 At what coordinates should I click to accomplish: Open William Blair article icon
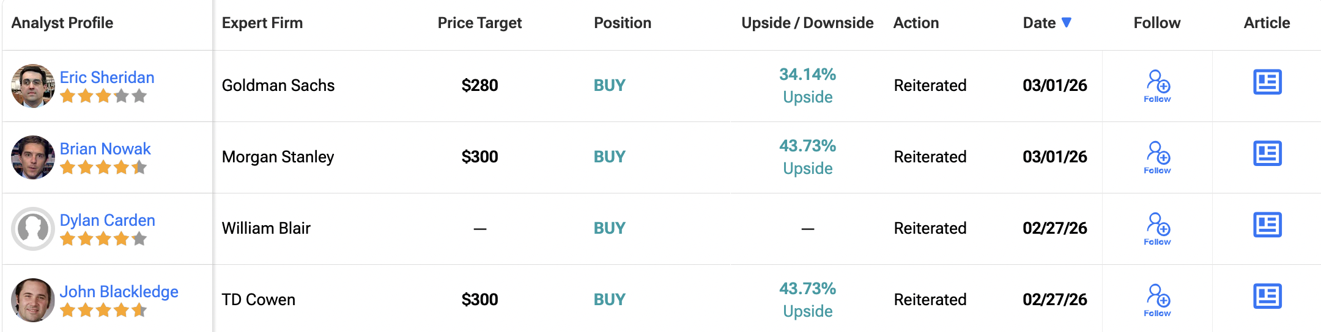[x=1267, y=225]
